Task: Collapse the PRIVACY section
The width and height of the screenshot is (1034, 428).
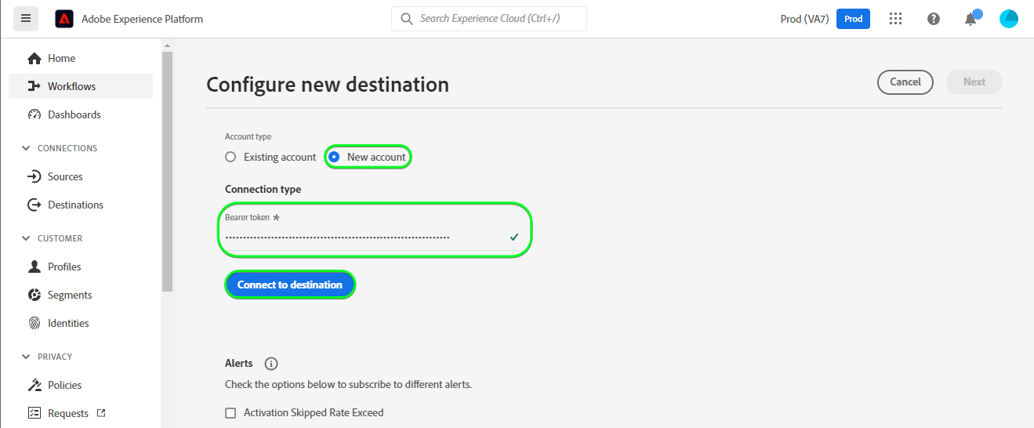Action: pos(26,357)
